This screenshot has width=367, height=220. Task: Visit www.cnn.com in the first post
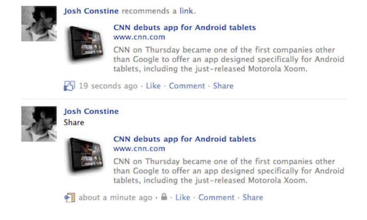click(139, 37)
